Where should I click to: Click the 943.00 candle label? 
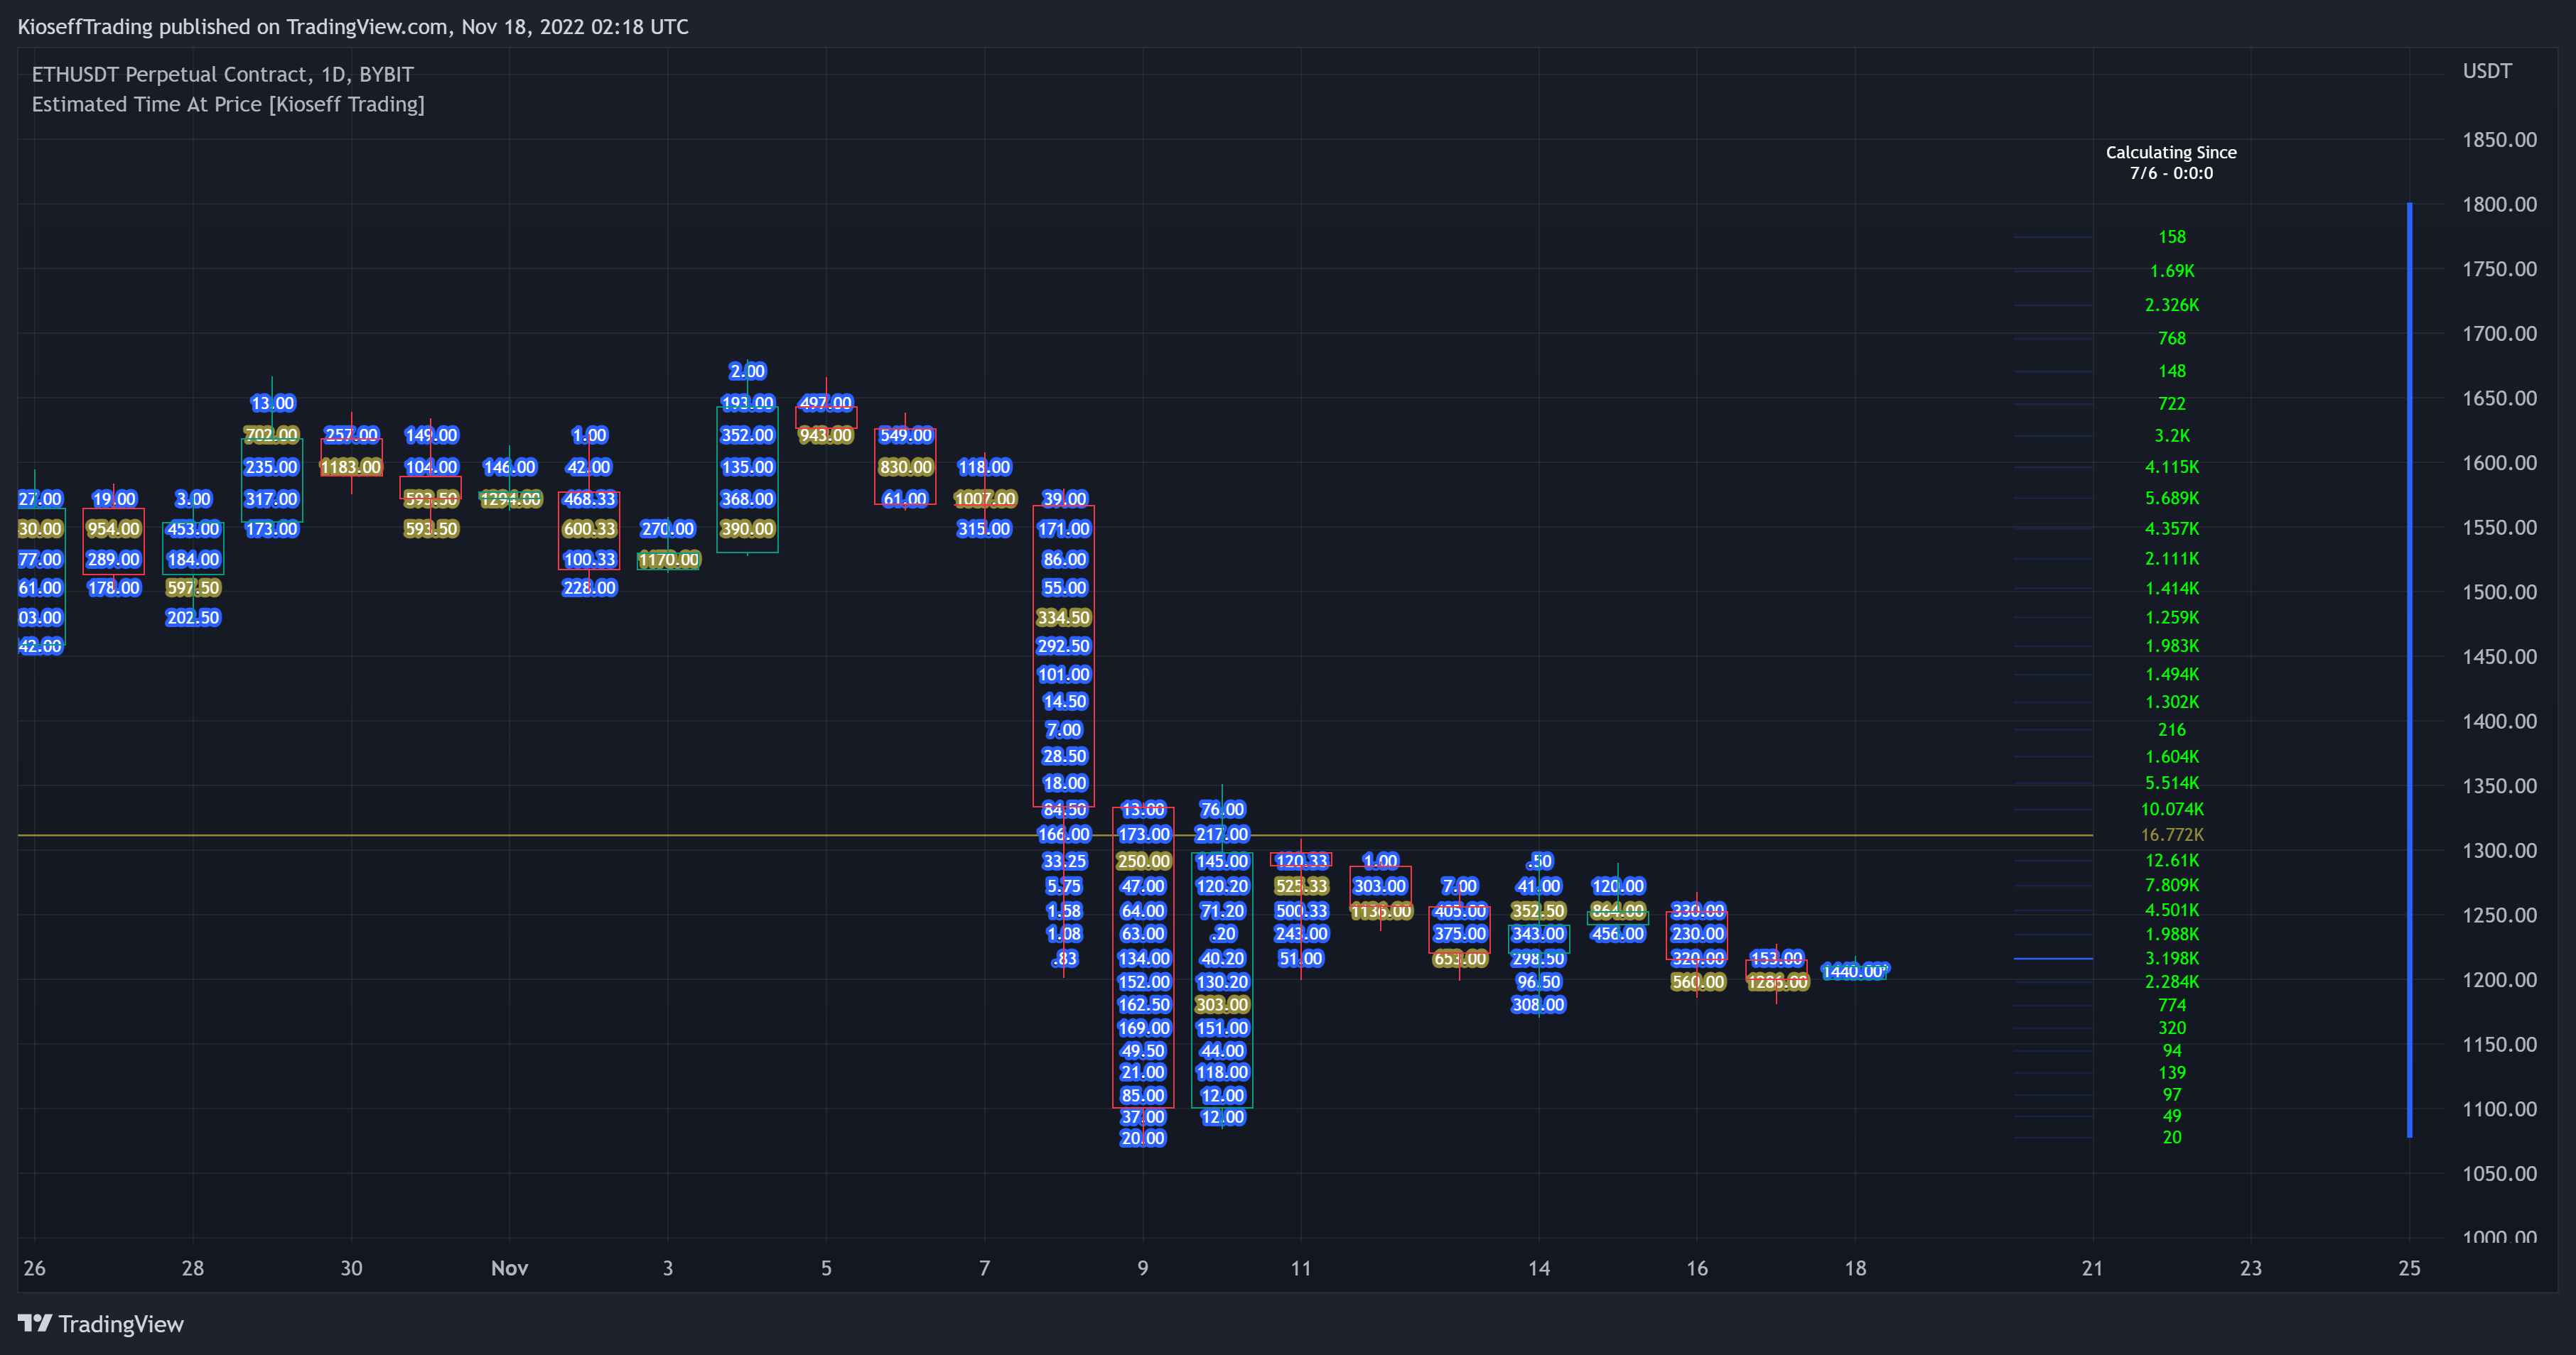click(826, 435)
